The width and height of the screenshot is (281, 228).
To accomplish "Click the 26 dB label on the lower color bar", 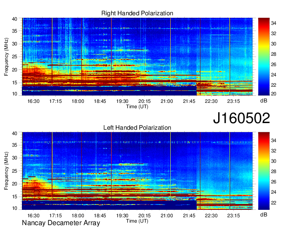I will point(274,182).
